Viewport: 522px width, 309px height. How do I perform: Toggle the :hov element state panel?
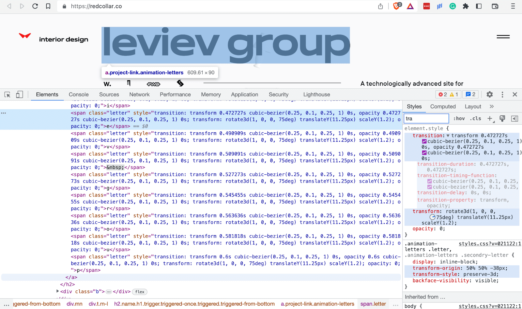(x=459, y=119)
